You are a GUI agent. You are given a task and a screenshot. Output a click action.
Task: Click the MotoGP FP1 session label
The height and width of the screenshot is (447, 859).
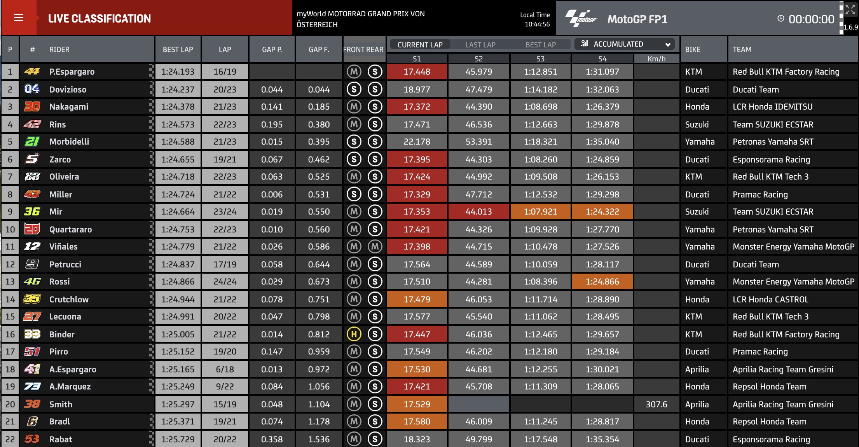click(x=637, y=19)
